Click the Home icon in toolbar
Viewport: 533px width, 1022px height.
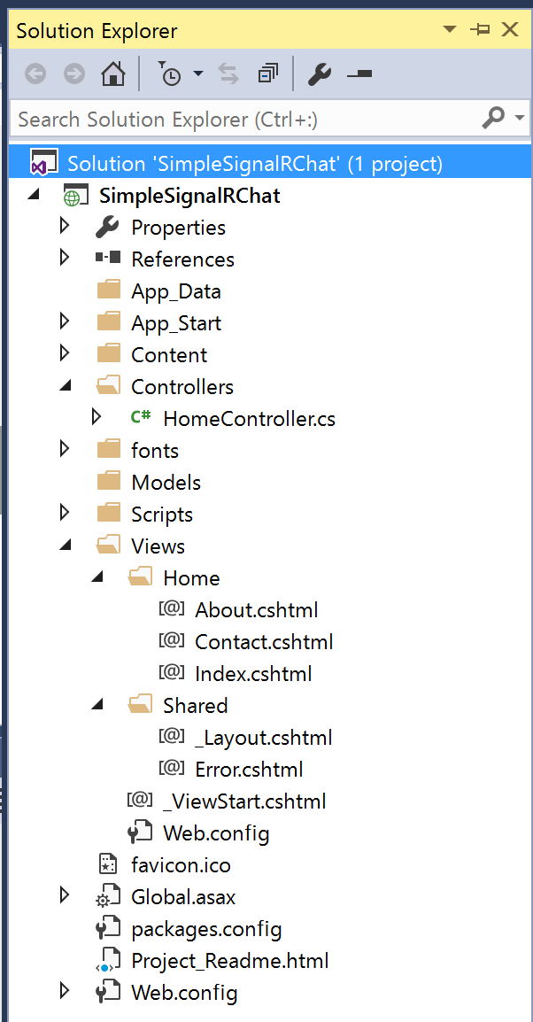[x=113, y=74]
